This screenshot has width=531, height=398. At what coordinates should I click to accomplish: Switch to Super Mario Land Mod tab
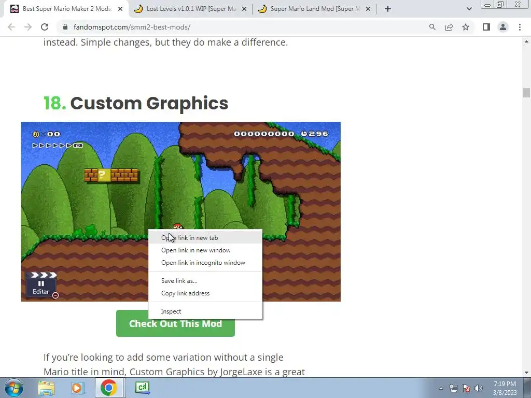pos(315,9)
